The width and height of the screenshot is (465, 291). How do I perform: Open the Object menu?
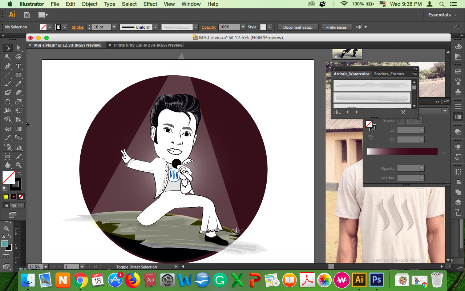tap(89, 4)
